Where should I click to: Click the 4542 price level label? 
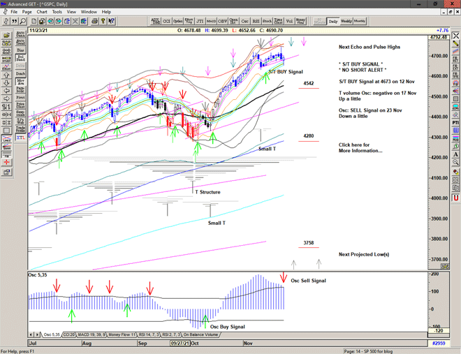click(308, 83)
